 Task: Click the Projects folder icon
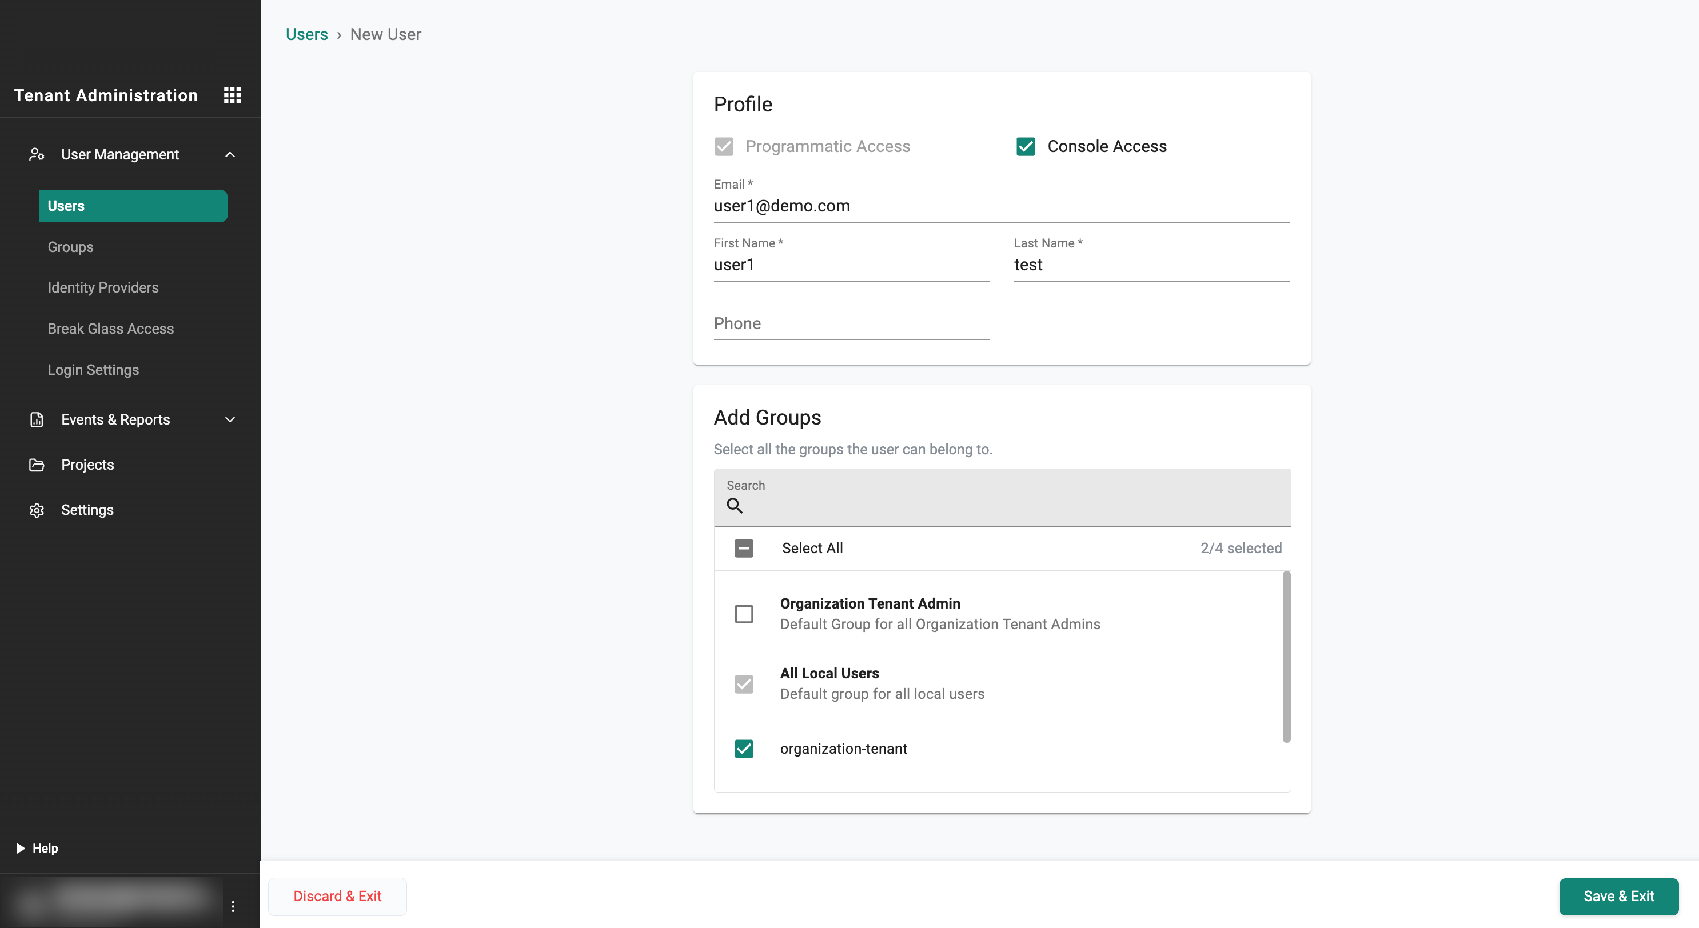pyautogui.click(x=36, y=465)
